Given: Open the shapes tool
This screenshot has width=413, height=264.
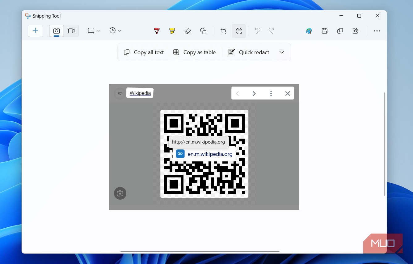Looking at the screenshot, I should tap(203, 31).
